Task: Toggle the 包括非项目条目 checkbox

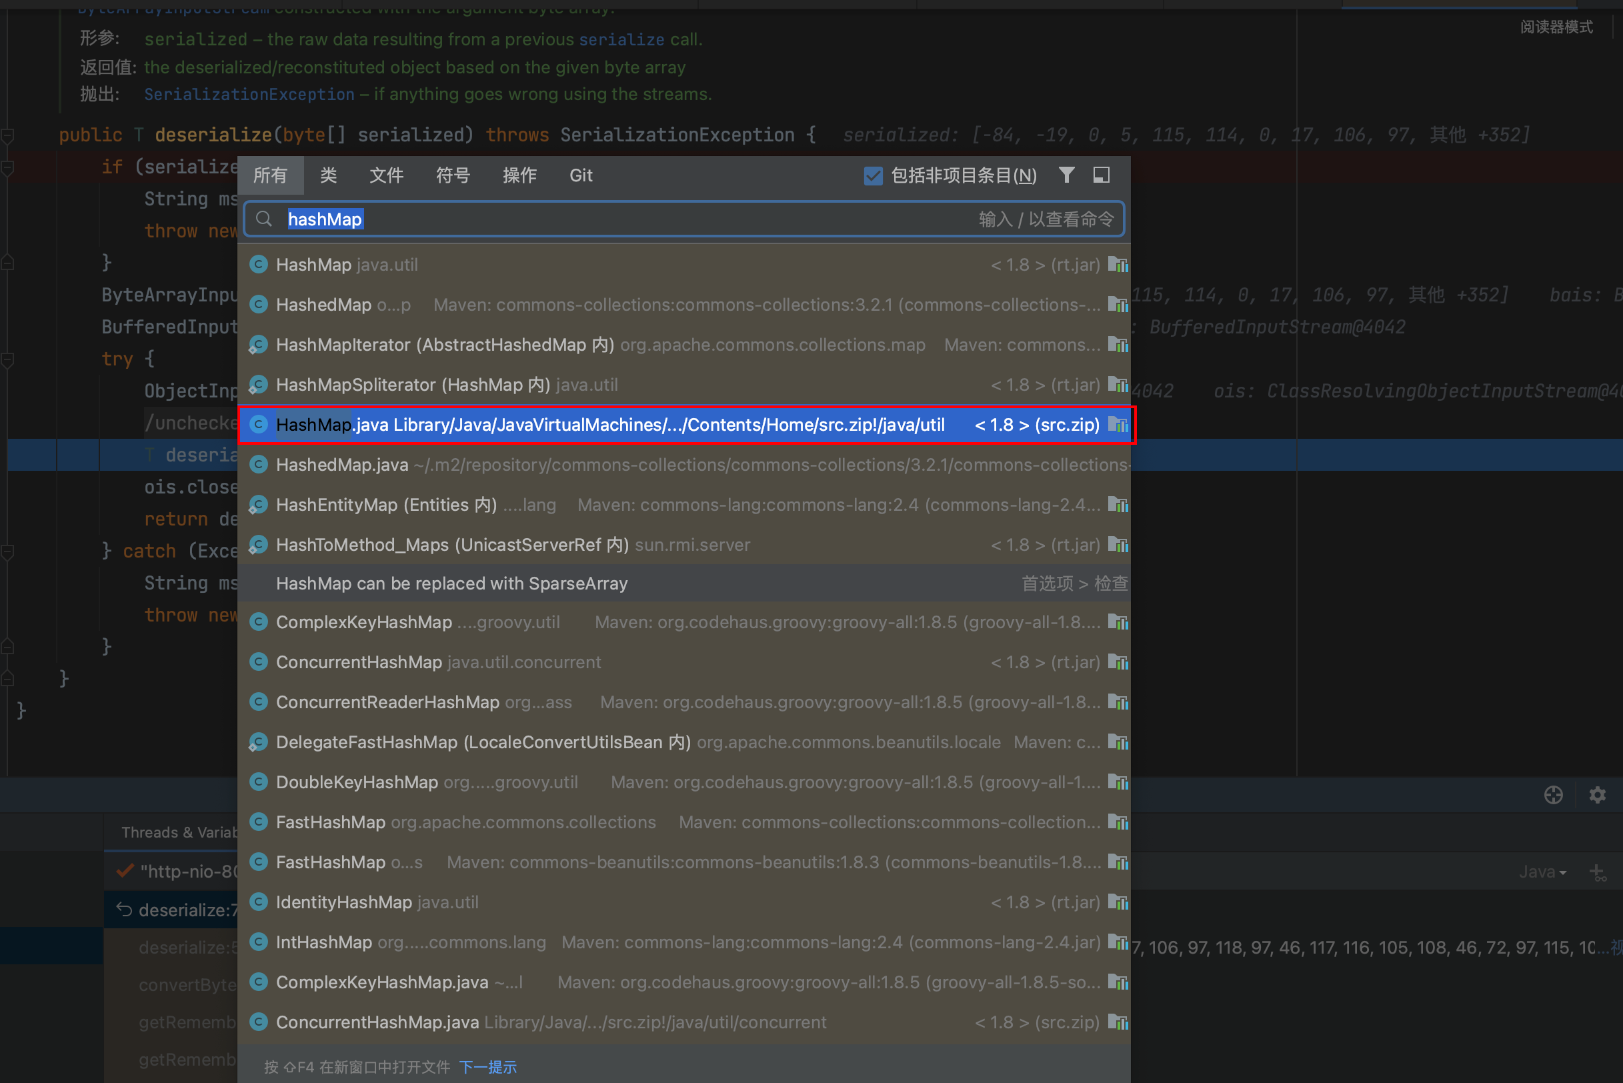Action: [873, 176]
